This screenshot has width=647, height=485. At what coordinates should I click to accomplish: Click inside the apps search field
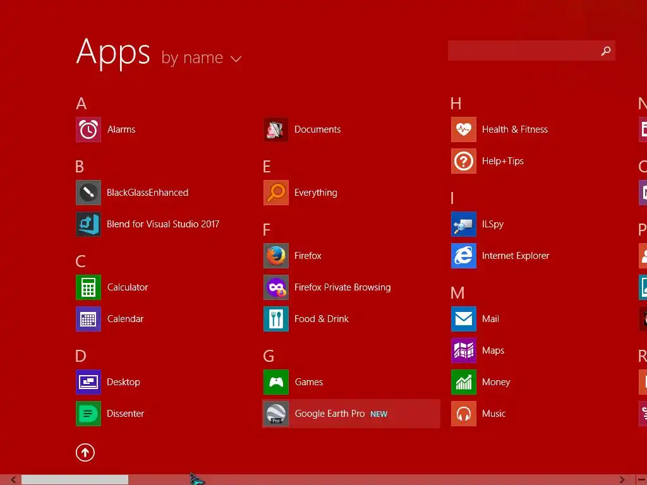pyautogui.click(x=531, y=51)
